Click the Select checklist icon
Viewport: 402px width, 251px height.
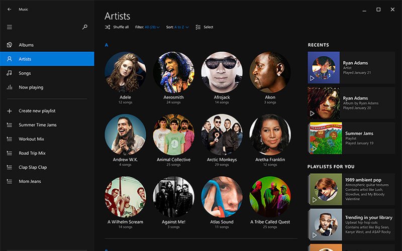[198, 27]
